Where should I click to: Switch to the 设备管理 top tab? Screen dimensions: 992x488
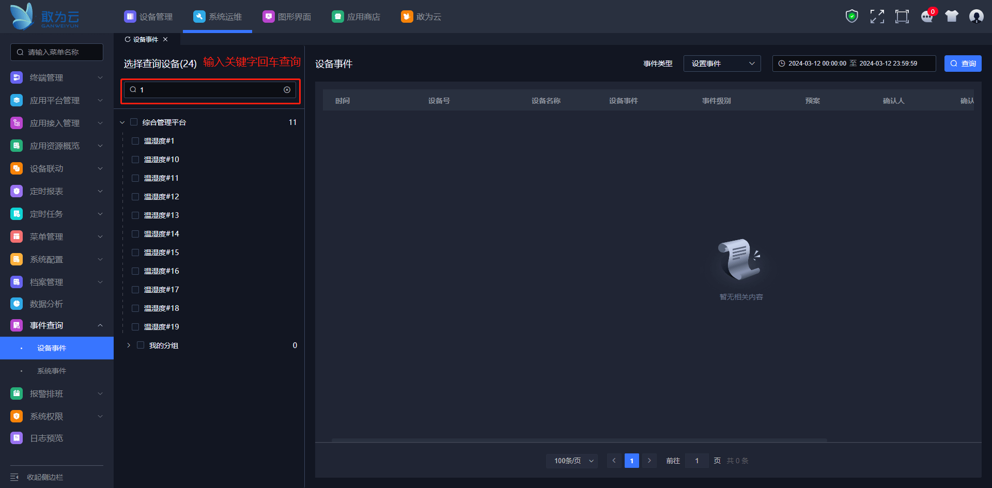pyautogui.click(x=148, y=17)
